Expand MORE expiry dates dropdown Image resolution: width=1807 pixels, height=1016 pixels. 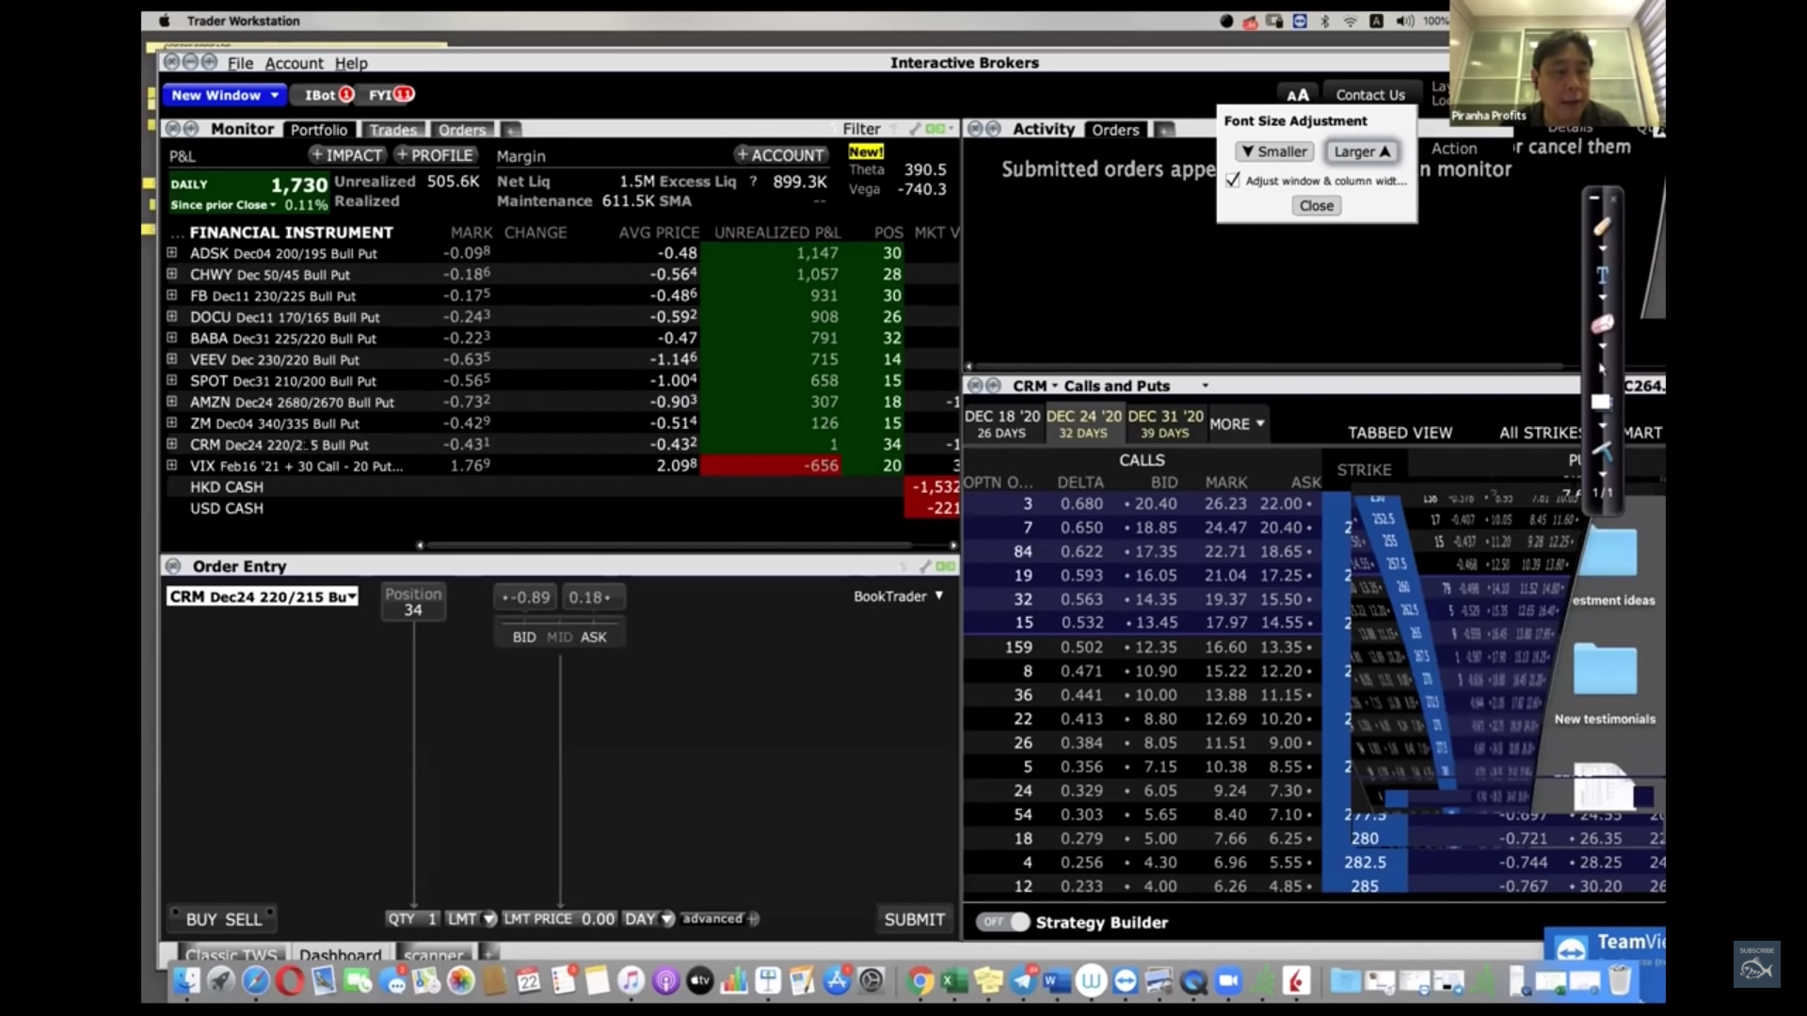click(x=1237, y=424)
